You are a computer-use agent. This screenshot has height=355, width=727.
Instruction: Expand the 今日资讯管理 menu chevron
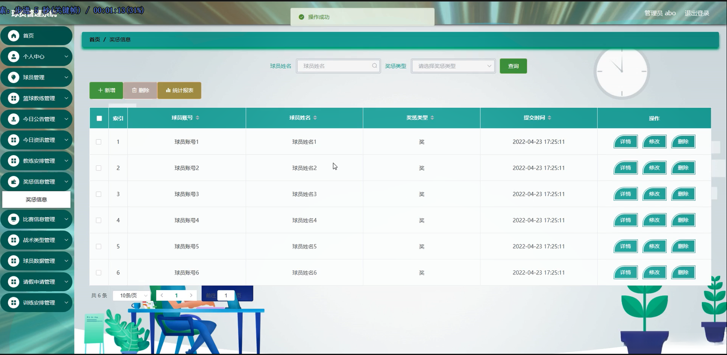(66, 140)
